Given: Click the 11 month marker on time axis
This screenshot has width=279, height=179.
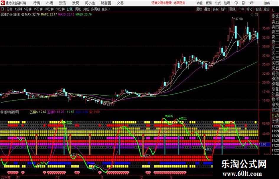Looking at the screenshot, I should coord(18,177).
